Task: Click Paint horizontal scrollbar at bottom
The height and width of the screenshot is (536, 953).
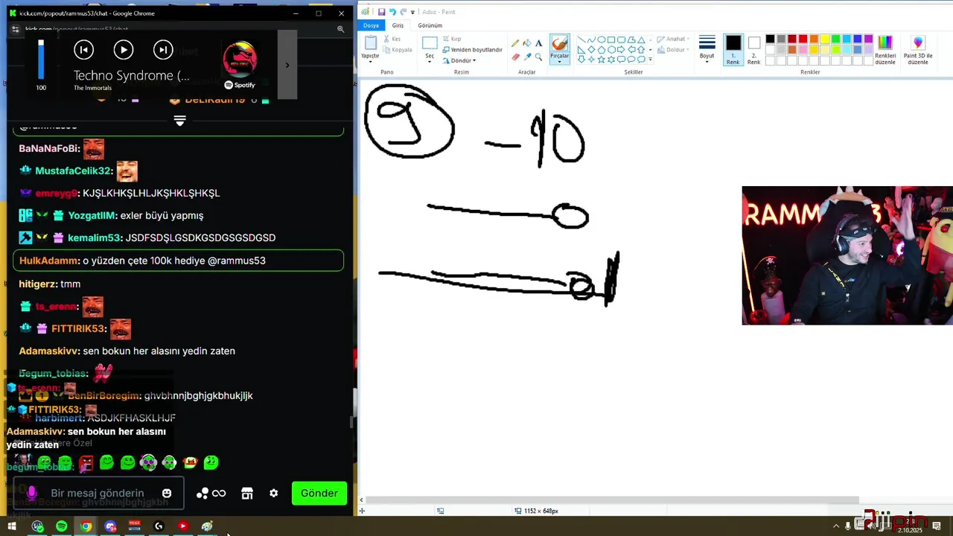Action: [x=613, y=500]
